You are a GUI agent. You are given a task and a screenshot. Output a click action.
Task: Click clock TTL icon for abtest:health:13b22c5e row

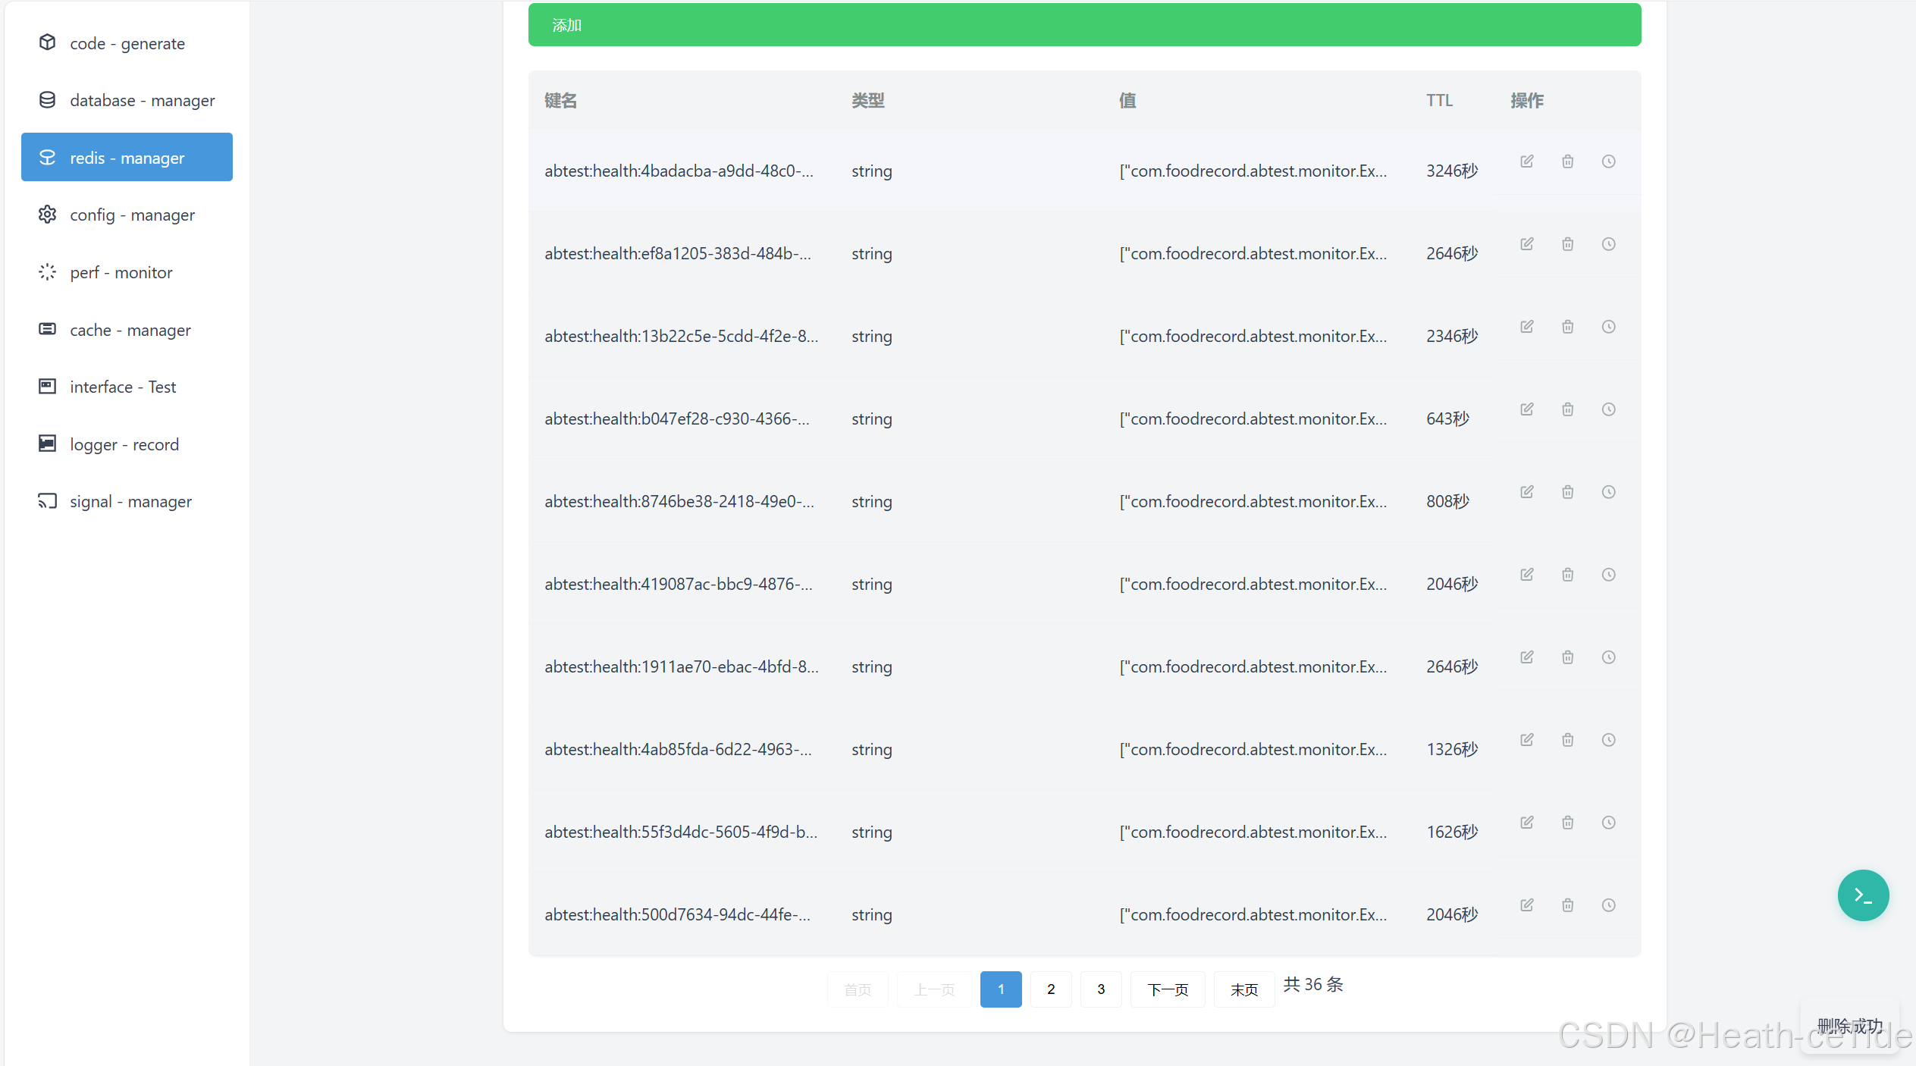tap(1608, 327)
